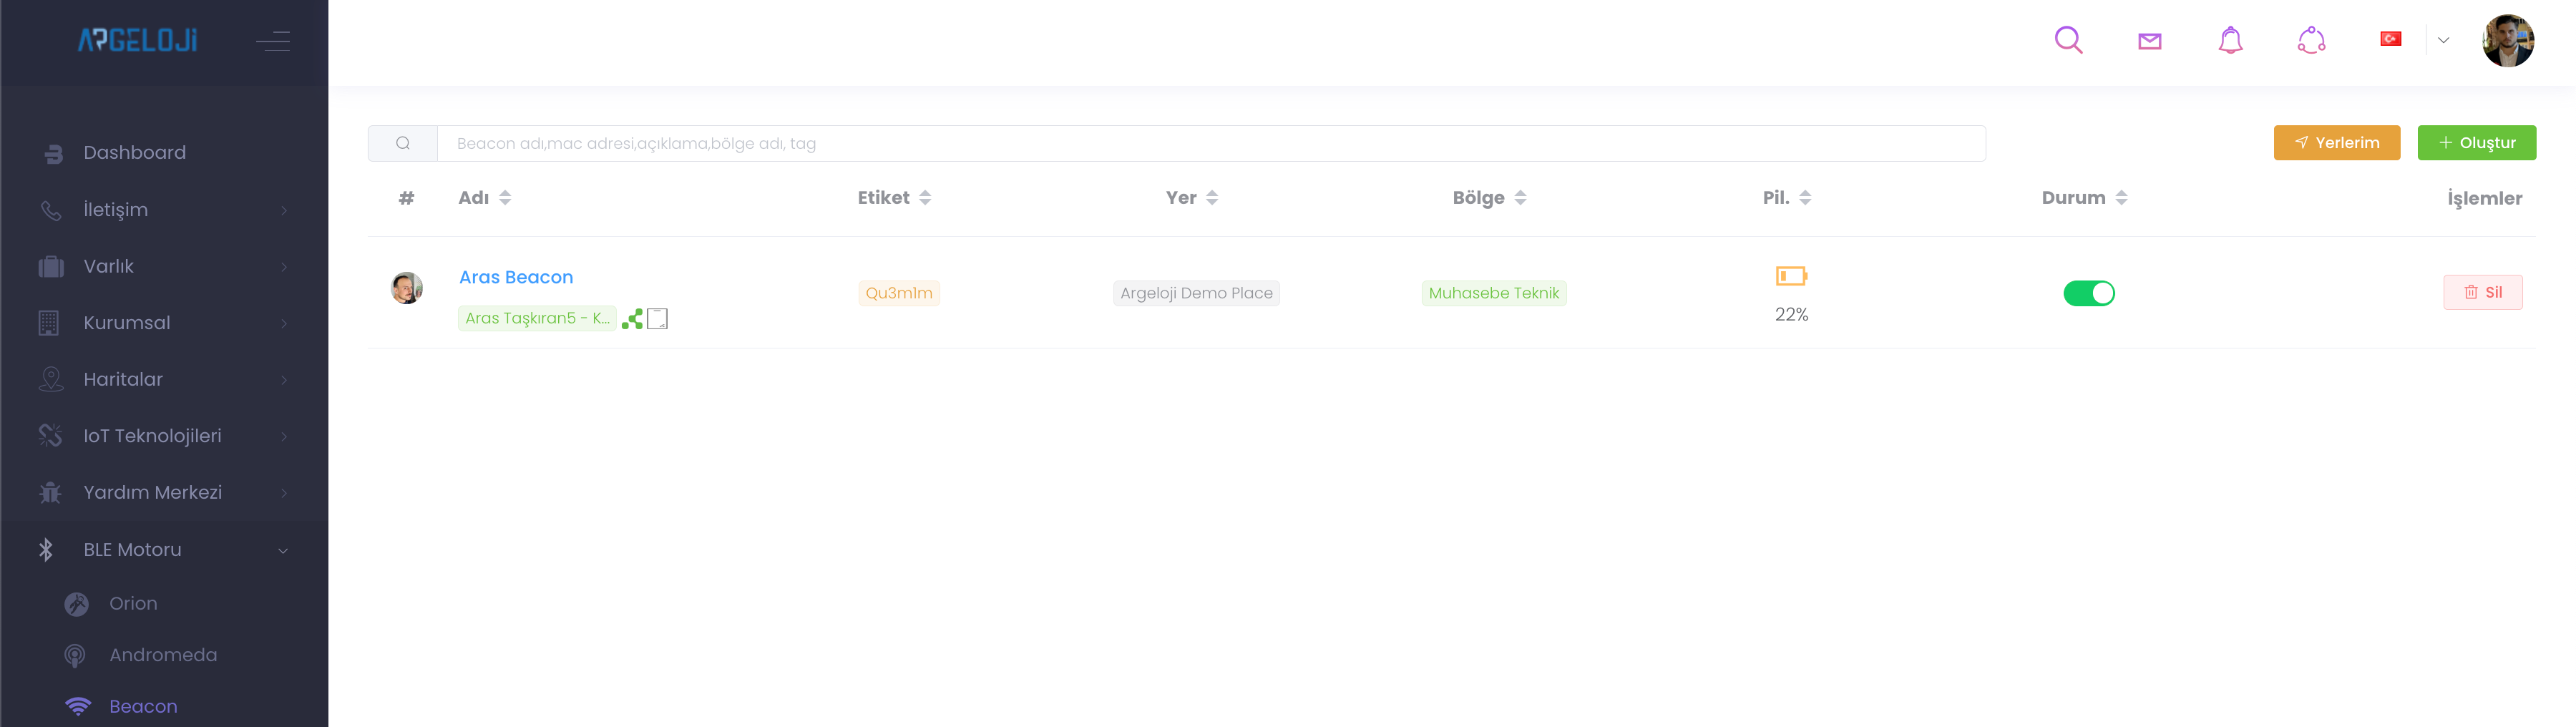This screenshot has height=727, width=2576.
Task: Delete beacon with Sil button
Action: pos(2482,292)
